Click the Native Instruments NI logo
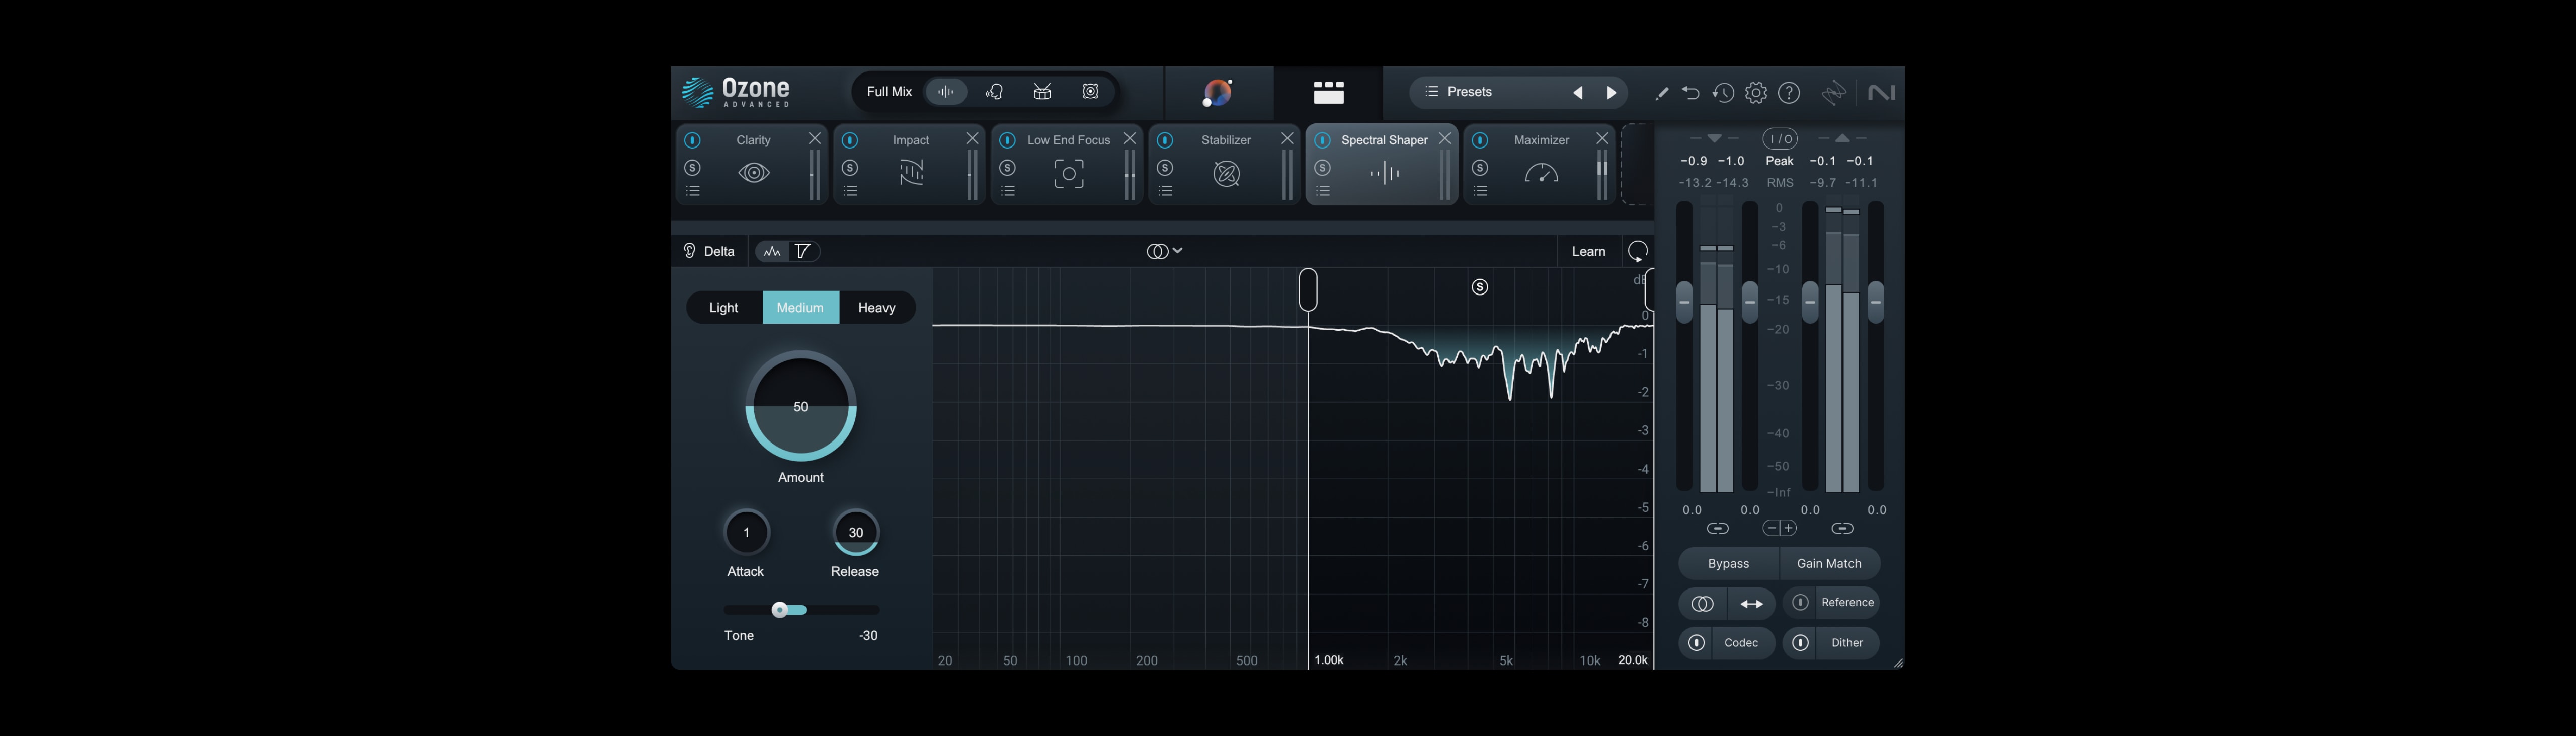This screenshot has width=2576, height=736. (1881, 93)
